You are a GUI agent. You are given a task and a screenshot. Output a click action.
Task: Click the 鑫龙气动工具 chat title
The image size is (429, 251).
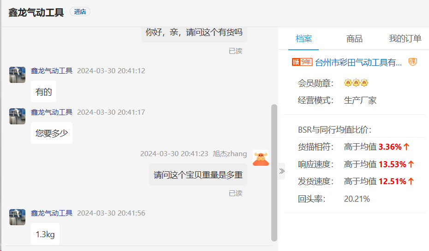(36, 12)
